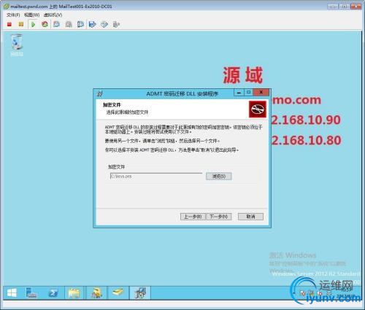Click the yellow-green flat taskbar icon
Image resolution: width=365 pixels, height=310 pixels.
(118, 292)
